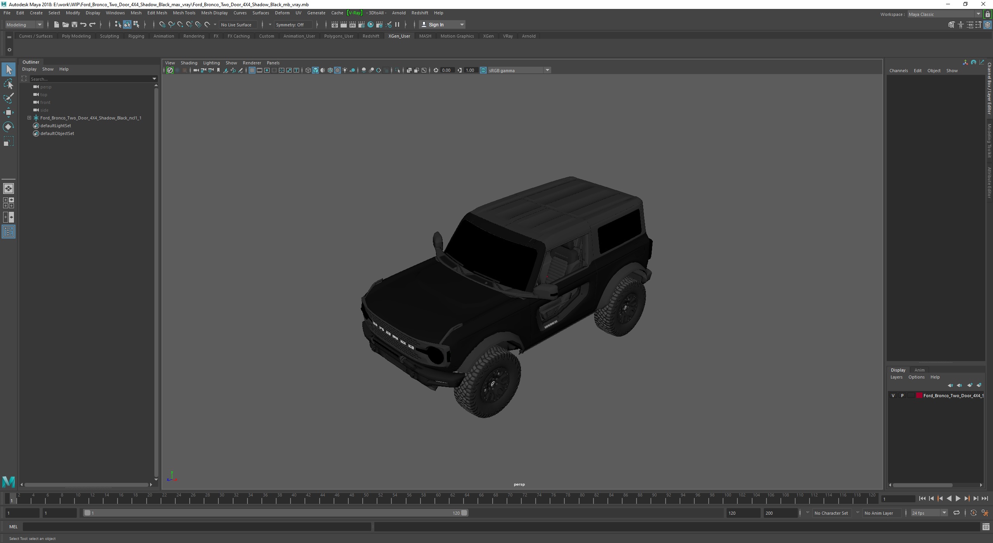This screenshot has height=543, width=993.
Task: Switch to single perspective view layout
Action: 9,188
